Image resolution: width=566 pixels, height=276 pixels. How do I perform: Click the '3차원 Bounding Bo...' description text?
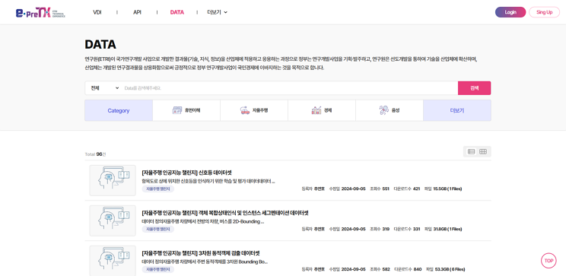[x=205, y=262]
